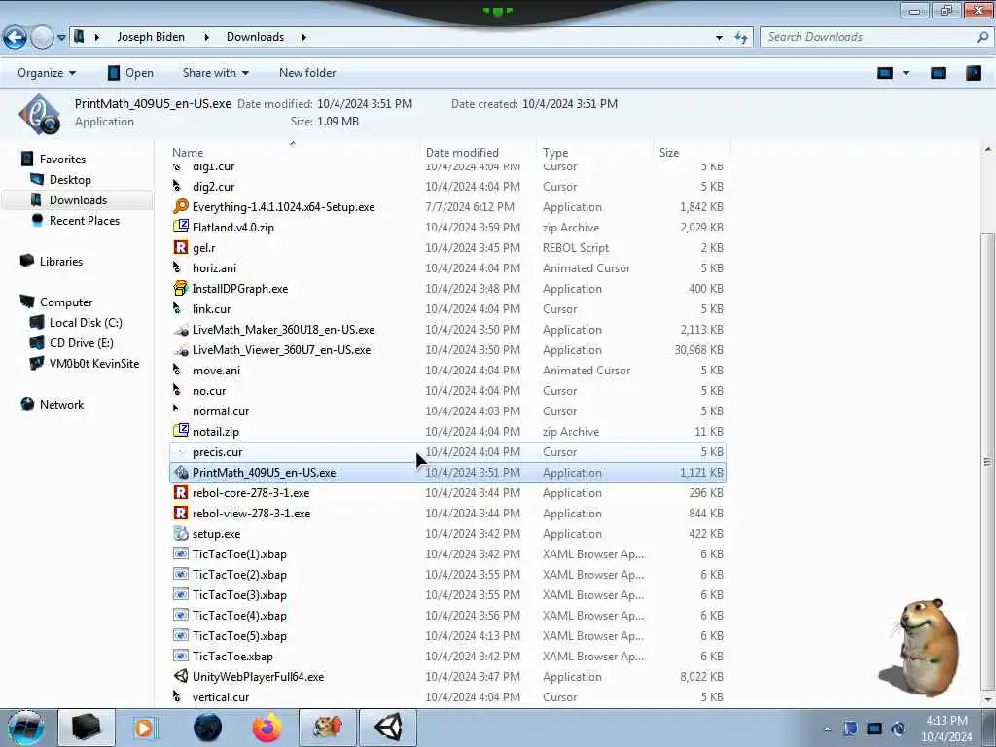Select the precis.cur file name
The image size is (996, 747).
point(217,452)
